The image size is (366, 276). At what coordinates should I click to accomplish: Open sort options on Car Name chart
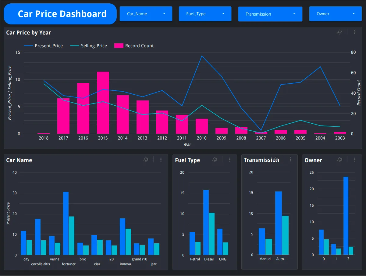[x=146, y=160]
